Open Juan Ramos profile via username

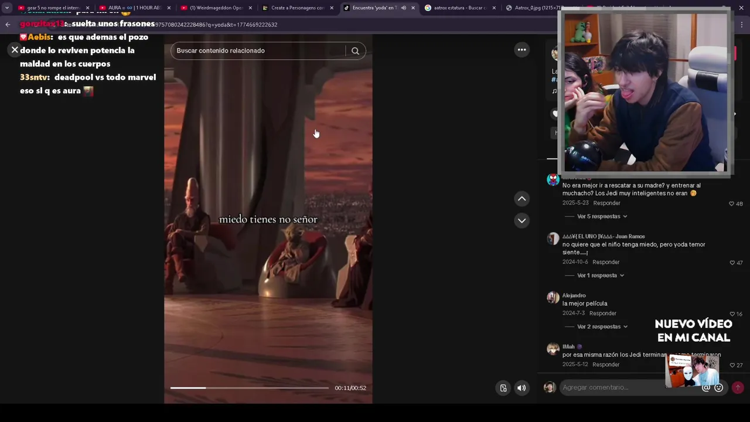(604, 236)
